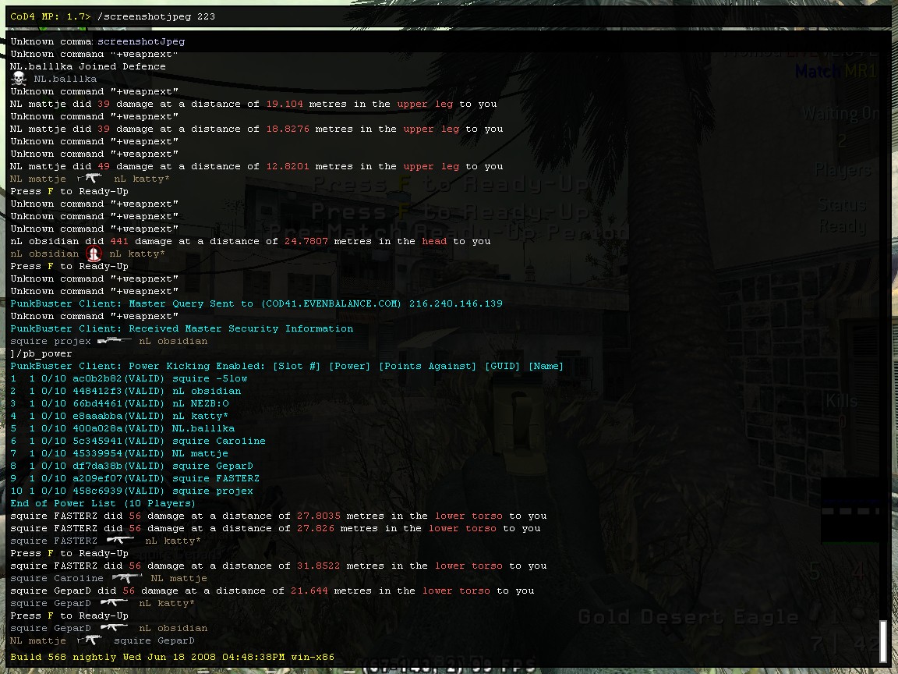Click the 49 damage value

[104, 166]
